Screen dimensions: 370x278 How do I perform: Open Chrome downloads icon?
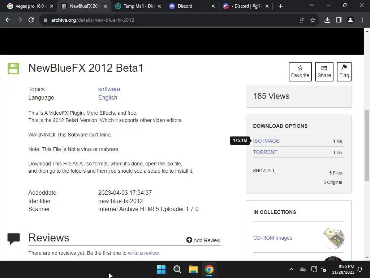click(327, 20)
